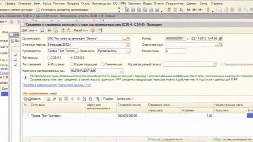
Task: Click Установить основную организацию button
Action: [x=62, y=10]
